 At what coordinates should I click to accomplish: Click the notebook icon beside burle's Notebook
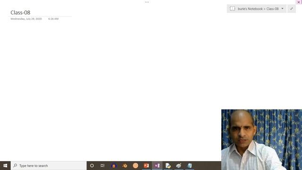(233, 8)
